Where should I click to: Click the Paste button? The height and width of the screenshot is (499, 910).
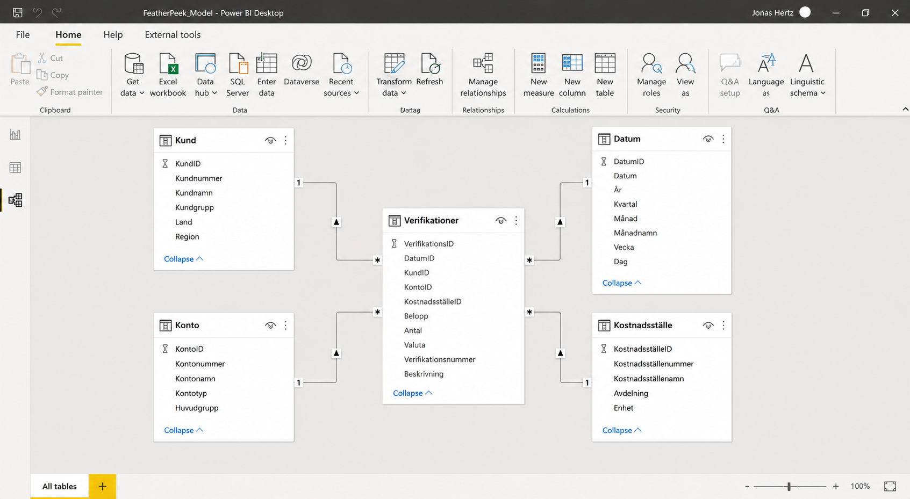click(x=20, y=69)
